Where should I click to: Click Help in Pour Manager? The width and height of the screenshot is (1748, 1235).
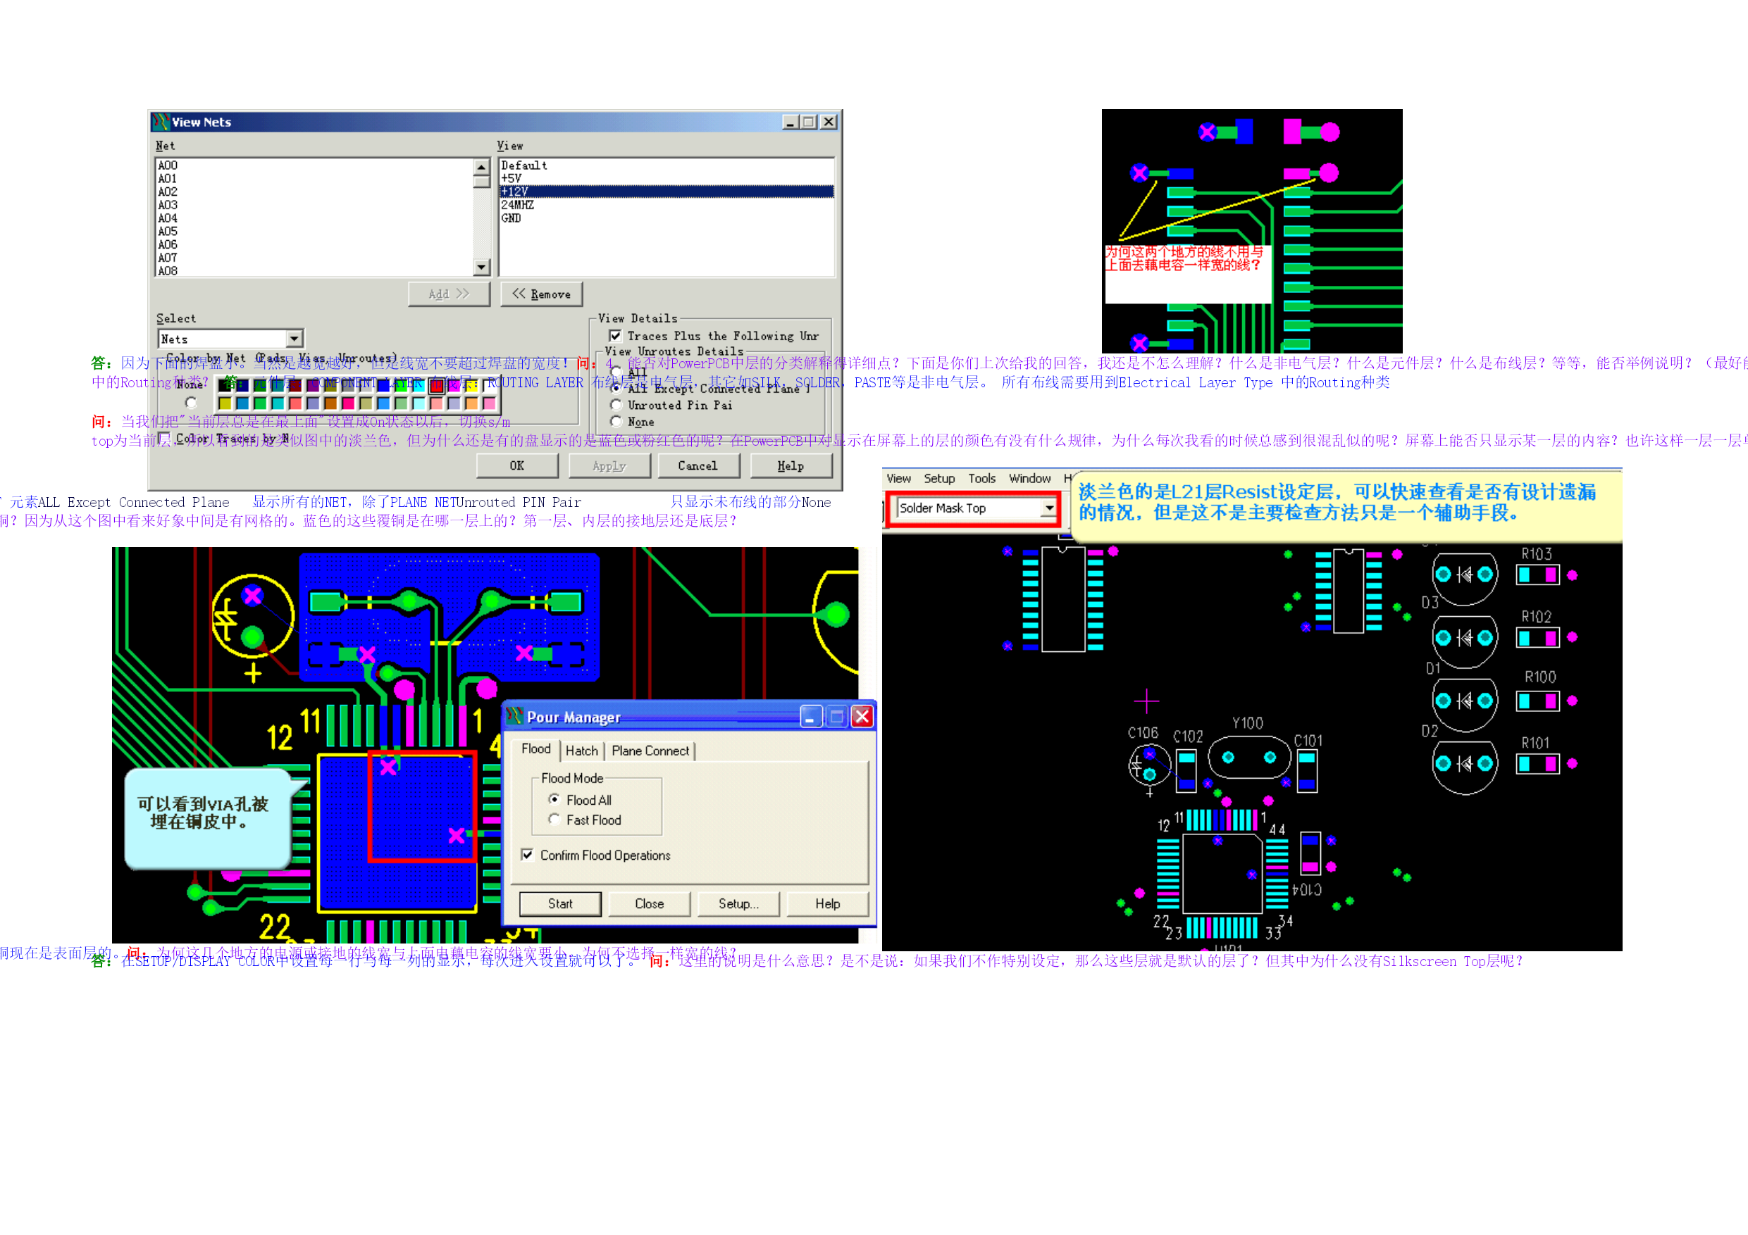pyautogui.click(x=828, y=904)
